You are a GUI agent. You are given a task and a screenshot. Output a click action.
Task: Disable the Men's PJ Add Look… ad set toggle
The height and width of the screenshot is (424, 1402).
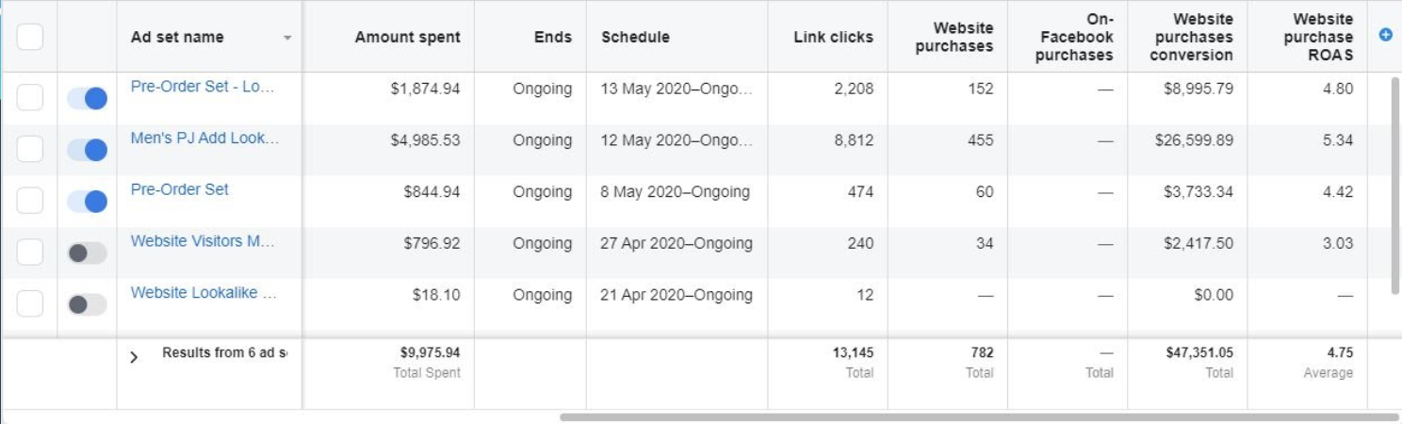pos(88,150)
